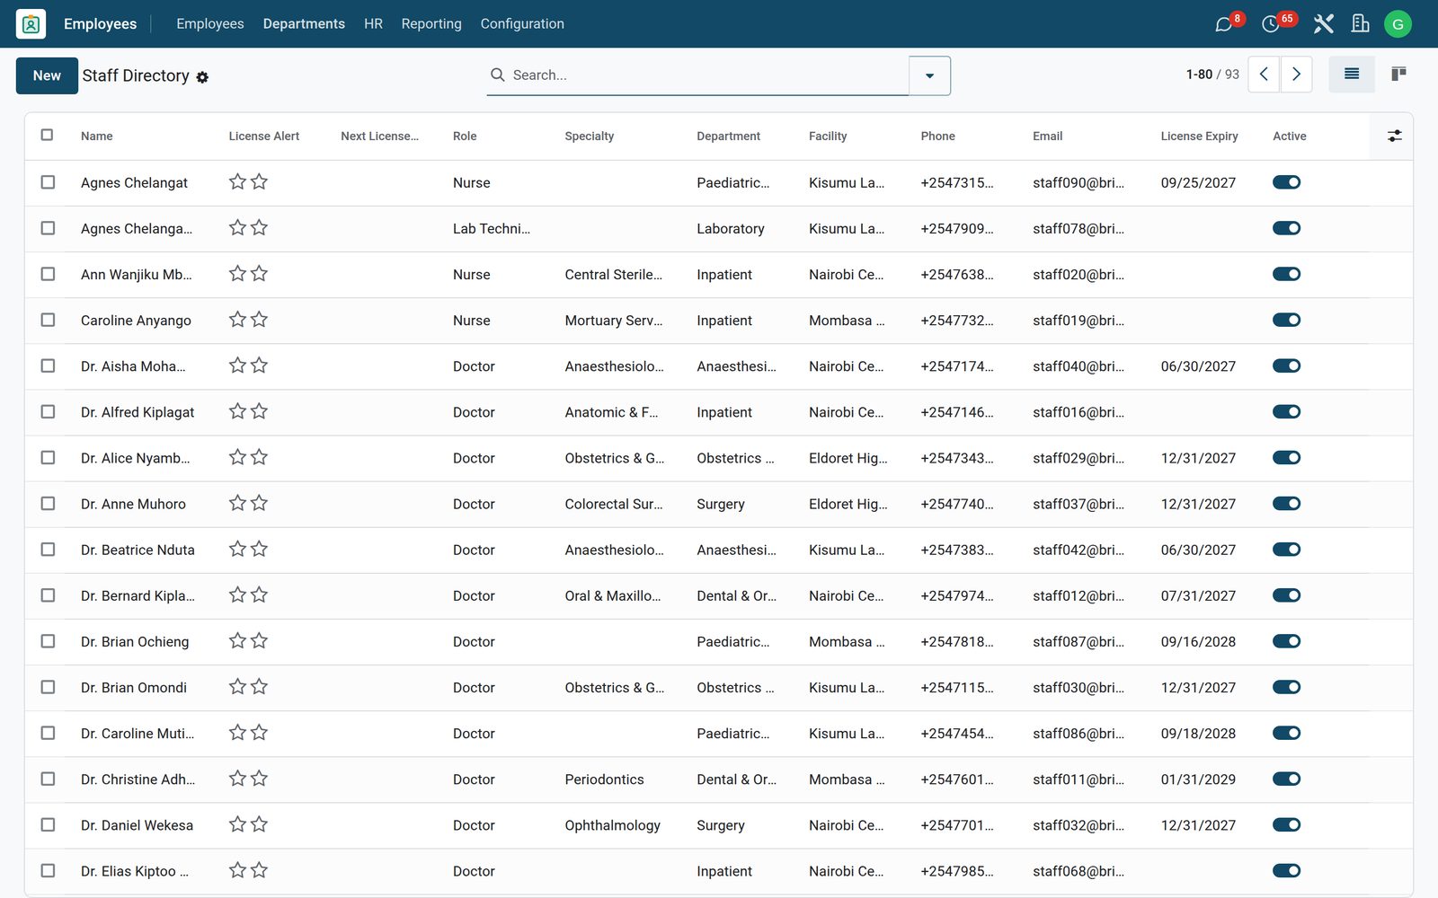Open the Configuration menu
This screenshot has height=898, width=1438.
(x=522, y=24)
